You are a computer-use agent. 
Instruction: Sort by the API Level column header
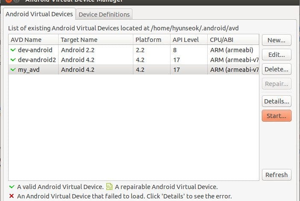coord(189,40)
